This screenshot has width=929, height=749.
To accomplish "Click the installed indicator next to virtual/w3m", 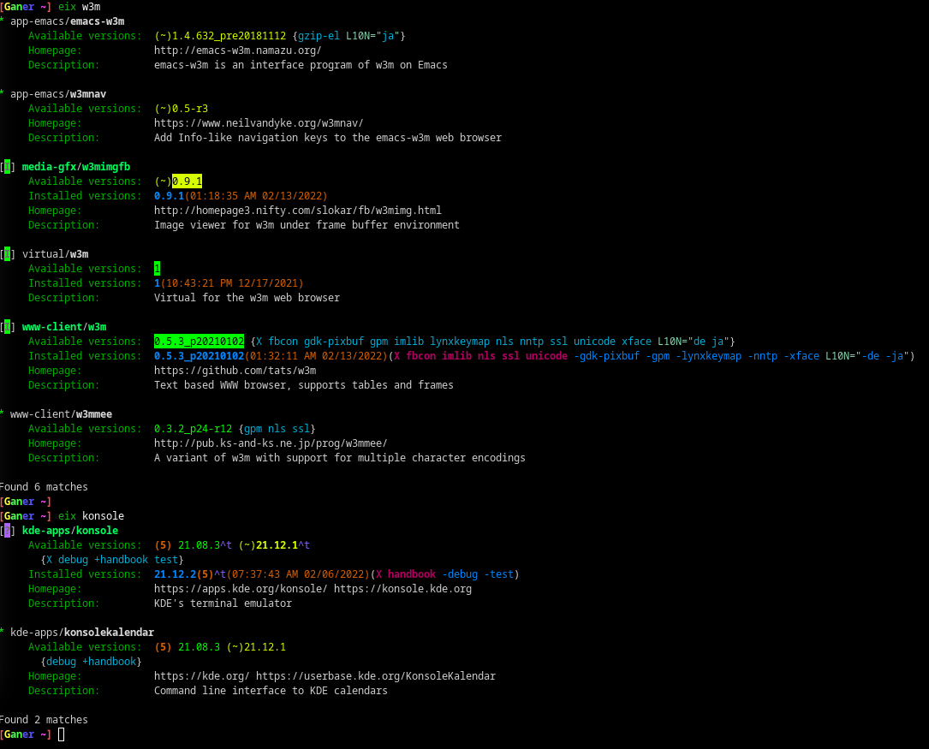I will [7, 253].
